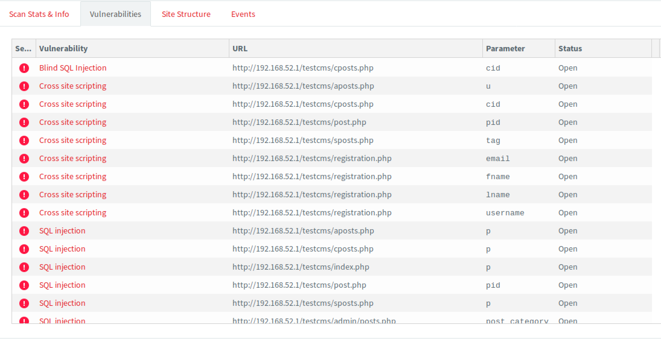This screenshot has height=339, width=661.
Task: Sort by the Status column header
Action: [x=603, y=49]
